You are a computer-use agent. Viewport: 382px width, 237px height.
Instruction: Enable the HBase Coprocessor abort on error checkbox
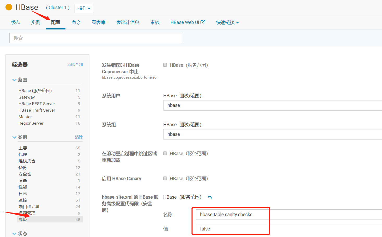coord(165,65)
